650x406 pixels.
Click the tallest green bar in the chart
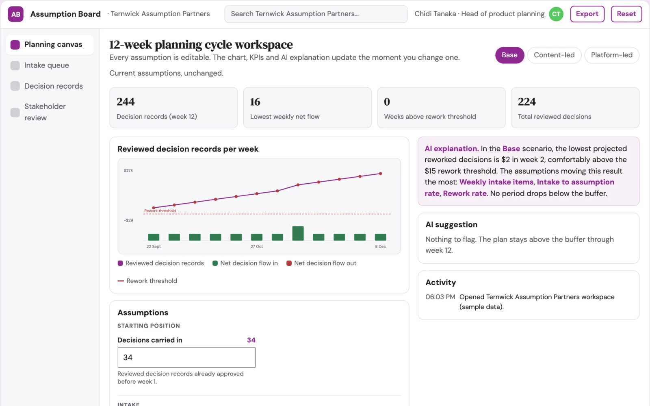tap(298, 233)
